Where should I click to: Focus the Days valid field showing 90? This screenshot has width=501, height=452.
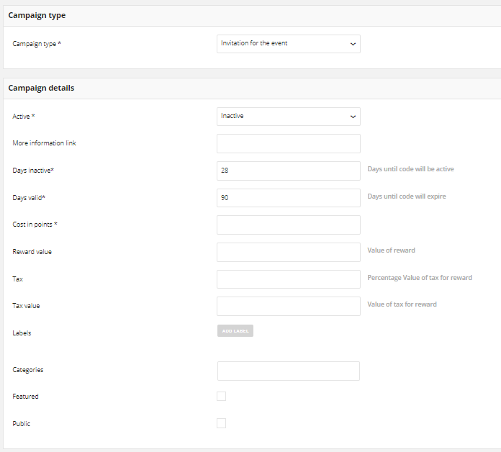point(288,198)
